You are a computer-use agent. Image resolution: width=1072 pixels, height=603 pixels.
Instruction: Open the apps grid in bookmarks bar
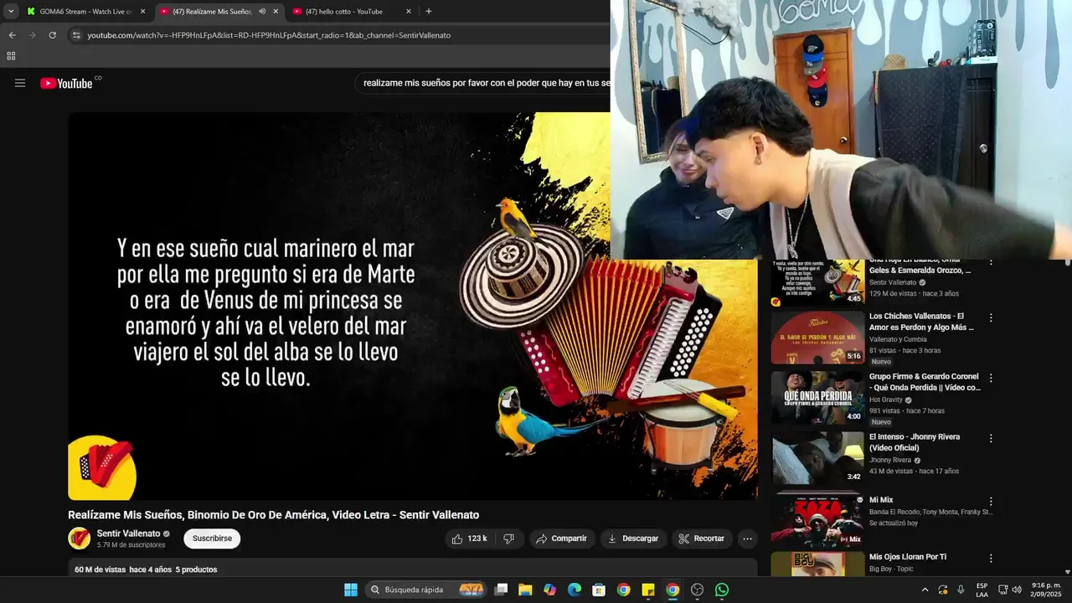tap(11, 56)
